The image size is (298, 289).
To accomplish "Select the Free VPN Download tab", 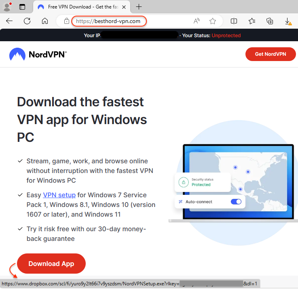I will [82, 7].
